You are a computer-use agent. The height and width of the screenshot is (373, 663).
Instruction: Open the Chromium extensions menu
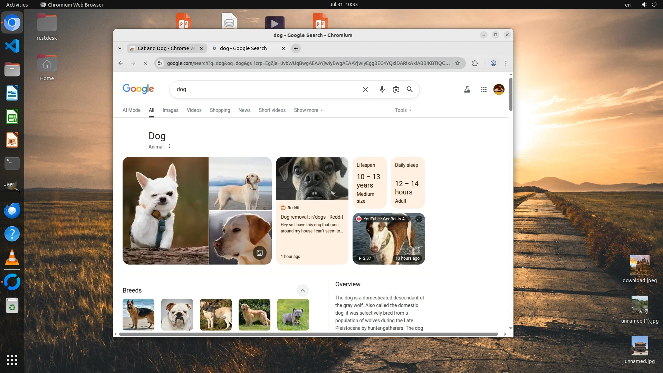click(x=475, y=63)
